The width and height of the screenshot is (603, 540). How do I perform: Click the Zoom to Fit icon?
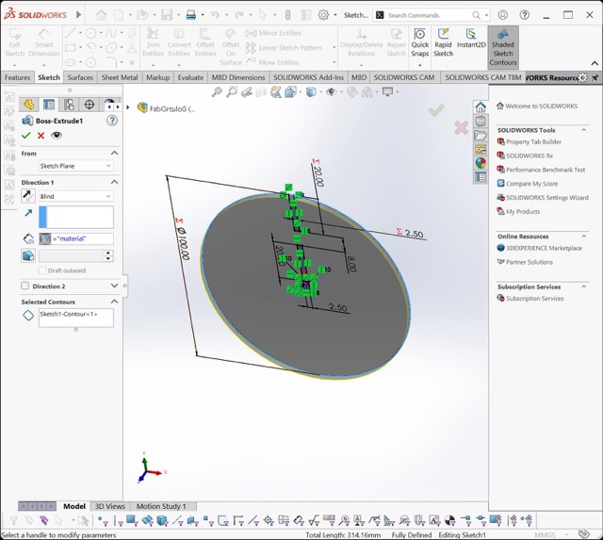[217, 92]
